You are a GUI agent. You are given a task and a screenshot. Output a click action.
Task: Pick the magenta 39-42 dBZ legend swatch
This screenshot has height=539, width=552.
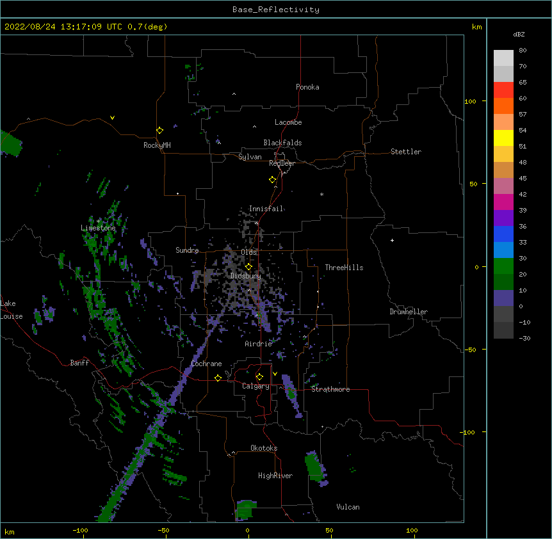click(x=503, y=202)
